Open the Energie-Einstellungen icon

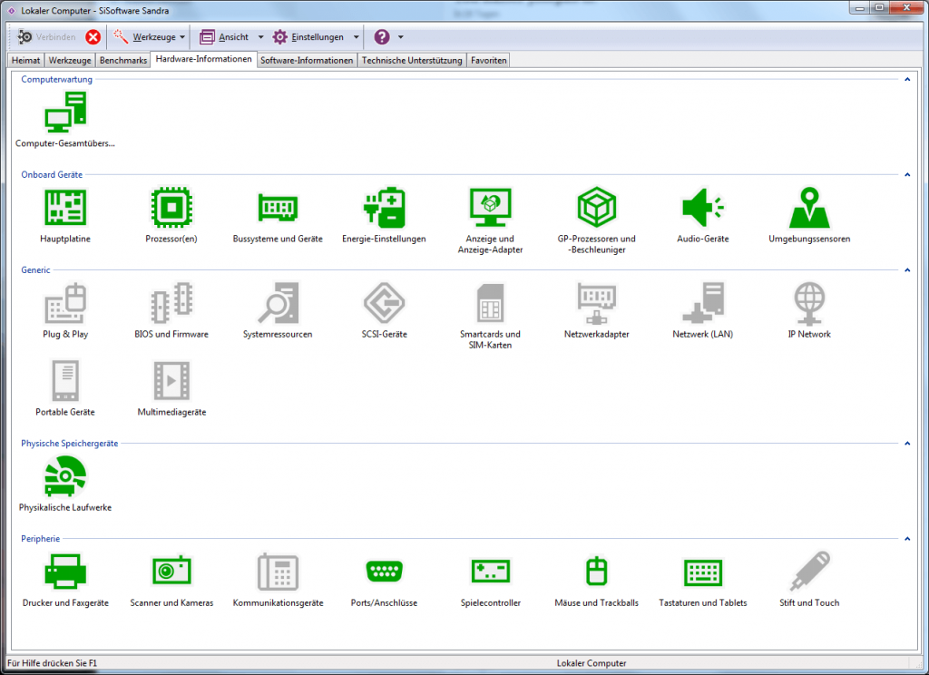point(384,209)
